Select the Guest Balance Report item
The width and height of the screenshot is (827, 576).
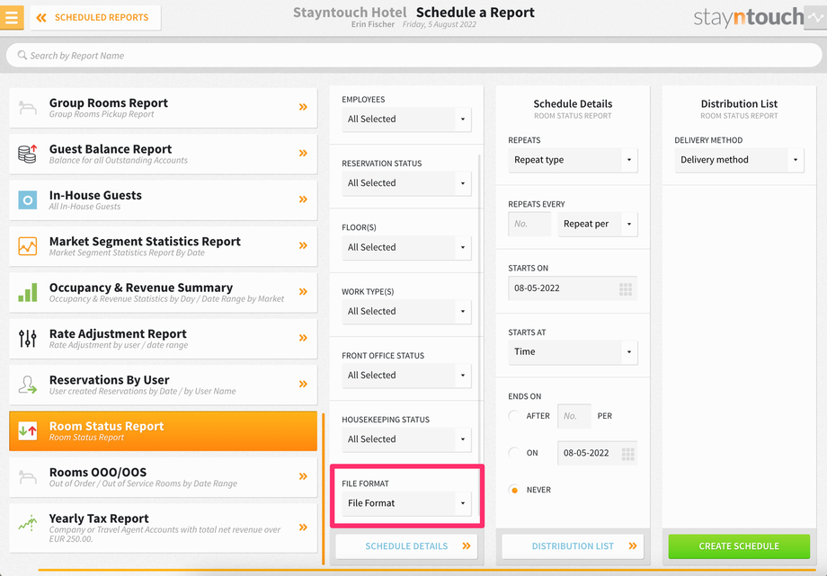tap(163, 154)
